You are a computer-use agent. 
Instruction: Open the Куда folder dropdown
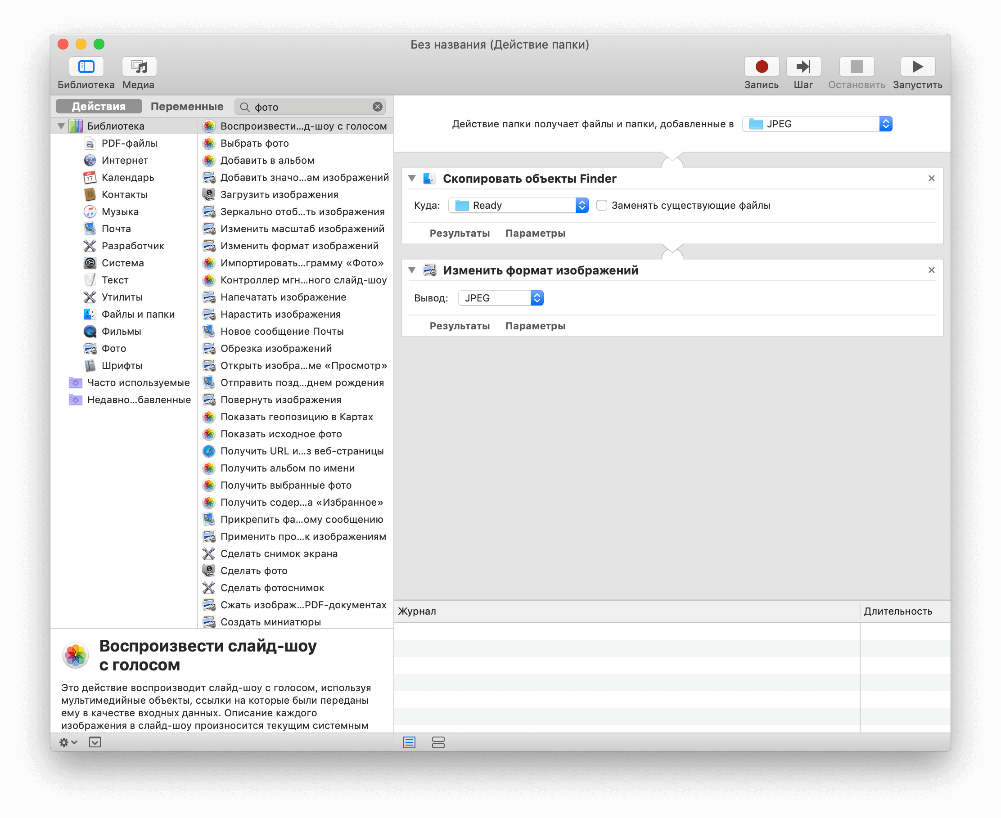(581, 205)
